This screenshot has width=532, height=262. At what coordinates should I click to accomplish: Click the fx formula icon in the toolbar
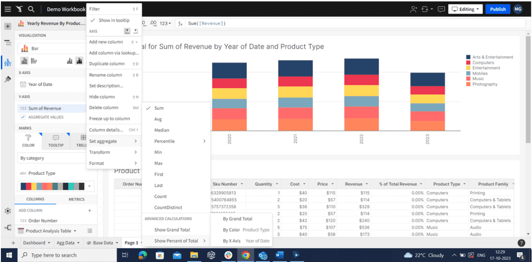(181, 23)
